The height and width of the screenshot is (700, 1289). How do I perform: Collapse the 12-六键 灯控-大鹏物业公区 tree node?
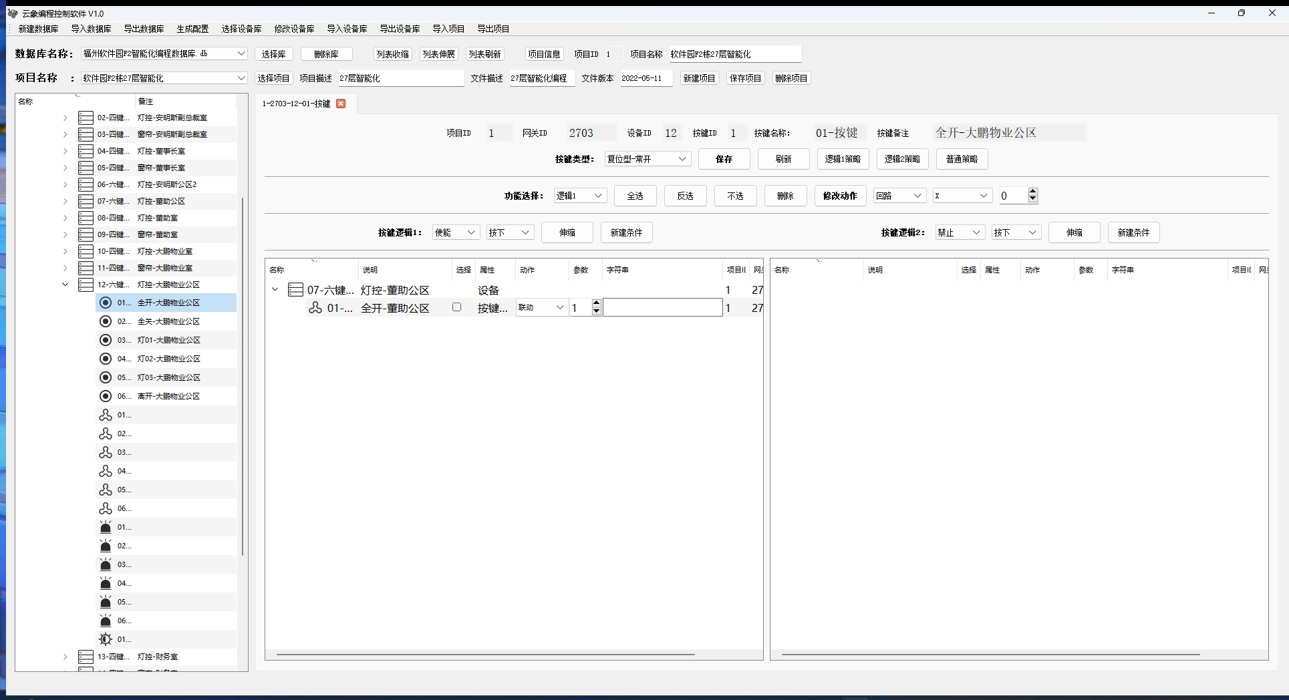click(x=65, y=285)
